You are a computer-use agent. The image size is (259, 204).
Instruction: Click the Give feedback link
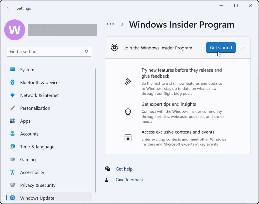point(129,179)
